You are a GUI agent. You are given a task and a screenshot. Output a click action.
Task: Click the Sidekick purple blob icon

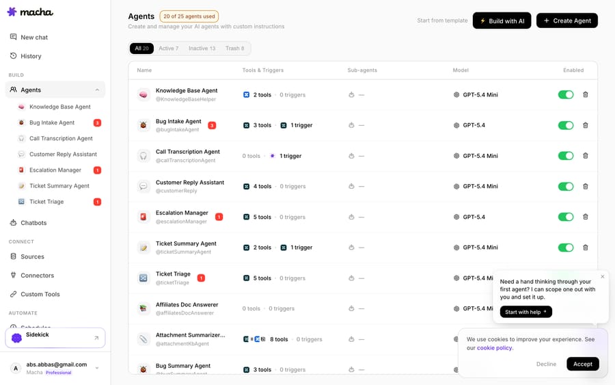click(16, 338)
